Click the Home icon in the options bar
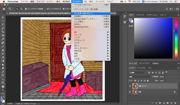The width and height of the screenshot is (180, 105). click(x=4, y=9)
